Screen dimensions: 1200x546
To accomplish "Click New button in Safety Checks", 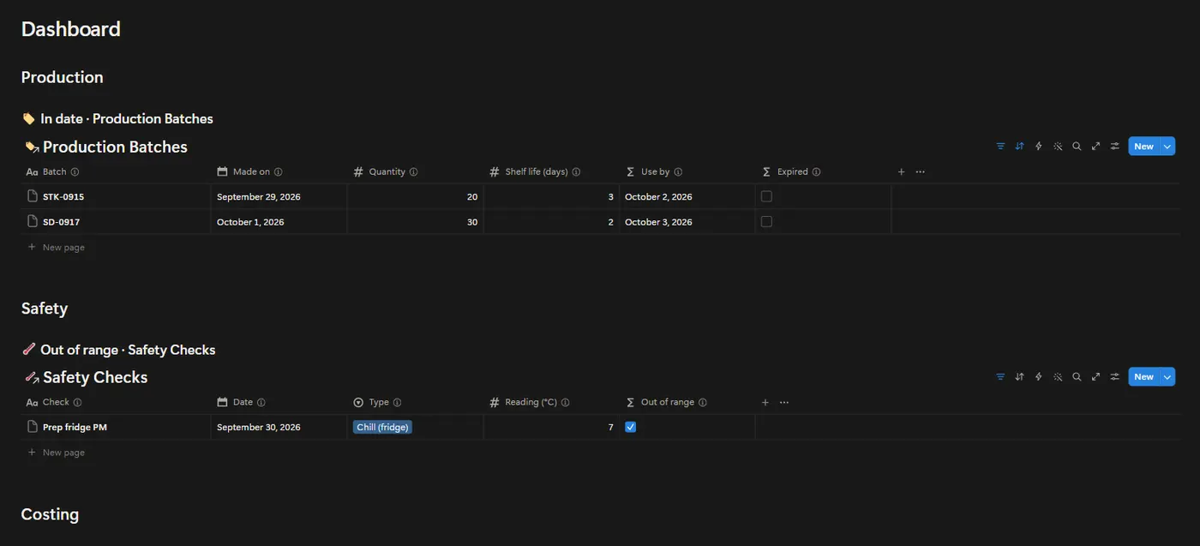I will tap(1144, 376).
